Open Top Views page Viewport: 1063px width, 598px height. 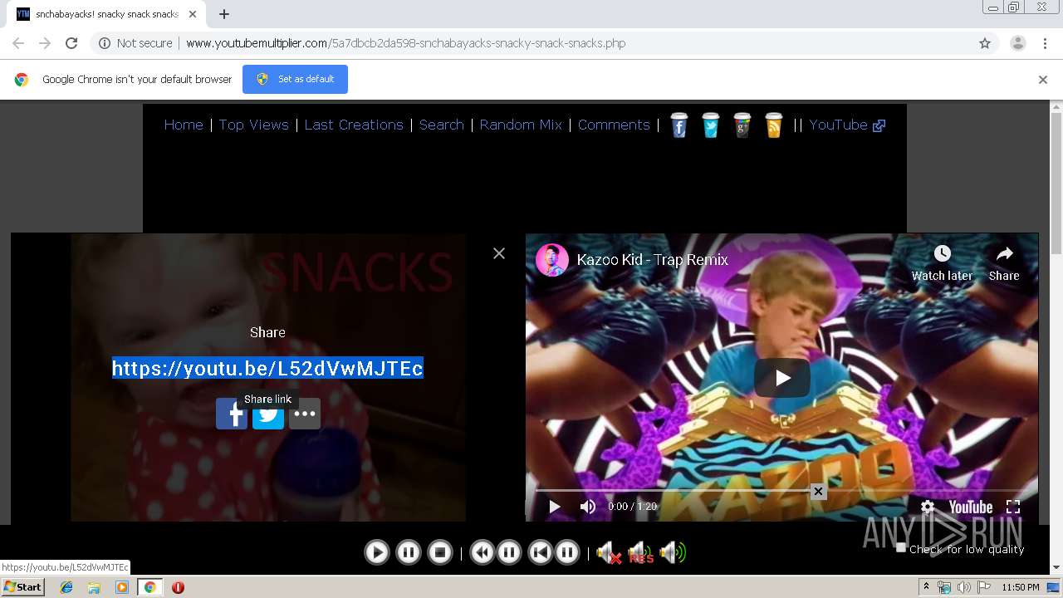point(254,125)
